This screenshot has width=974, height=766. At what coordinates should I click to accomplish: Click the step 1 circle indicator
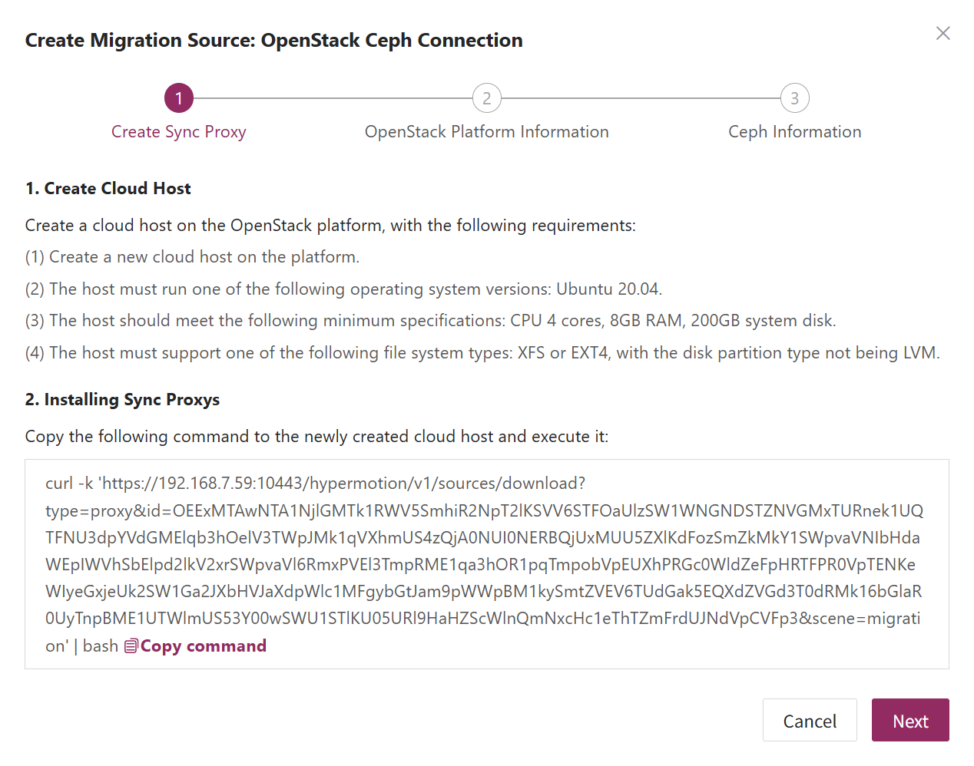[179, 98]
